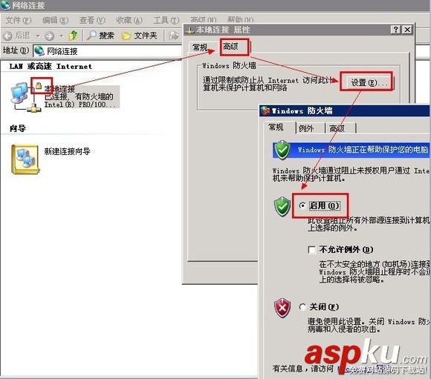Click the green shield icon beside 启用
Viewport: 431px width, 379px height.
tap(282, 206)
